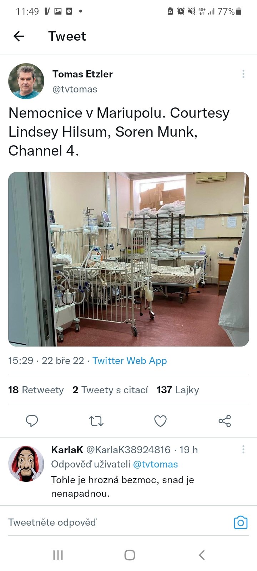Open the Android recent apps button
This screenshot has height=571, width=257.
(x=58, y=555)
